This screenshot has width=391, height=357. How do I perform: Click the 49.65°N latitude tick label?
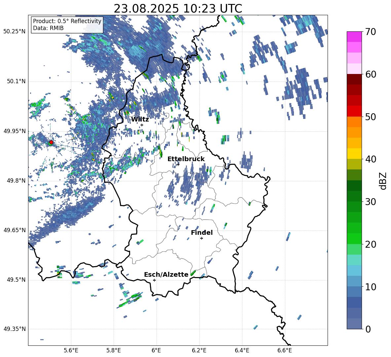tap(15, 230)
